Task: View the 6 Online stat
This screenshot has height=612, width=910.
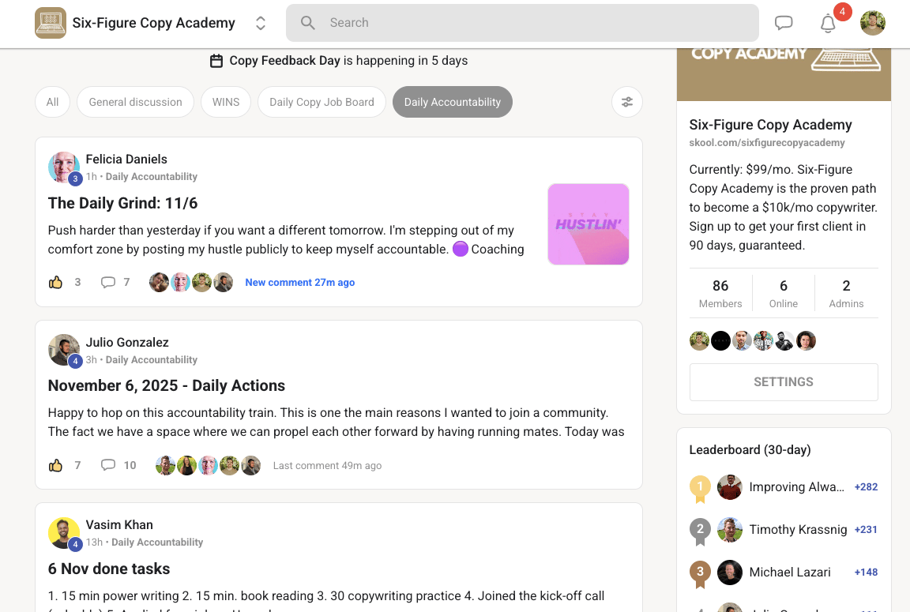Action: tap(784, 294)
